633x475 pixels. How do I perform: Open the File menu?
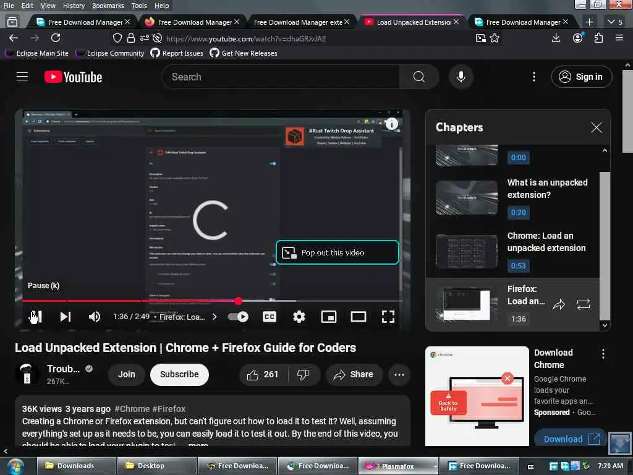(x=9, y=6)
